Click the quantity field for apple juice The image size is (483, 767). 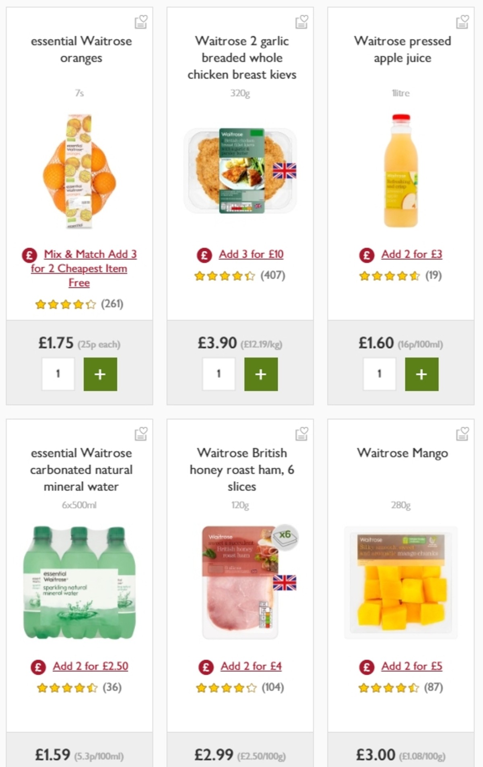click(379, 374)
